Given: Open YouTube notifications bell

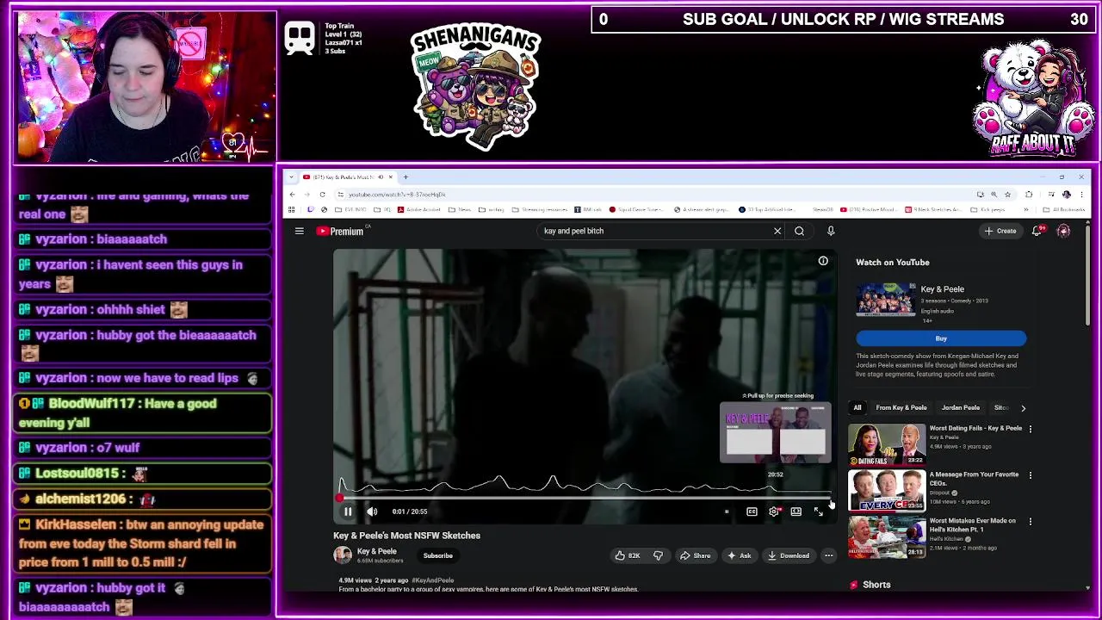Looking at the screenshot, I should coord(1037,231).
